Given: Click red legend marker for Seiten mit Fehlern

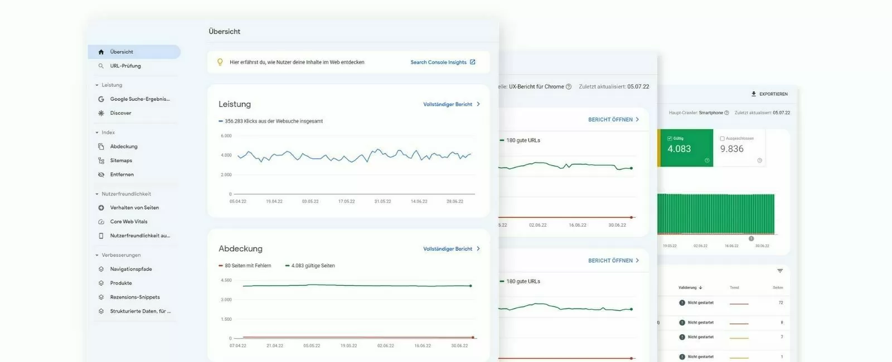Looking at the screenshot, I should 221,266.
